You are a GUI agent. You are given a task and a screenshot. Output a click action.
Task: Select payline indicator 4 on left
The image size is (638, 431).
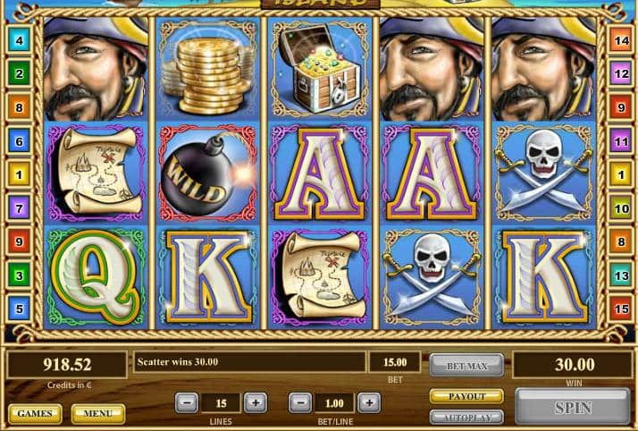pyautogui.click(x=19, y=40)
